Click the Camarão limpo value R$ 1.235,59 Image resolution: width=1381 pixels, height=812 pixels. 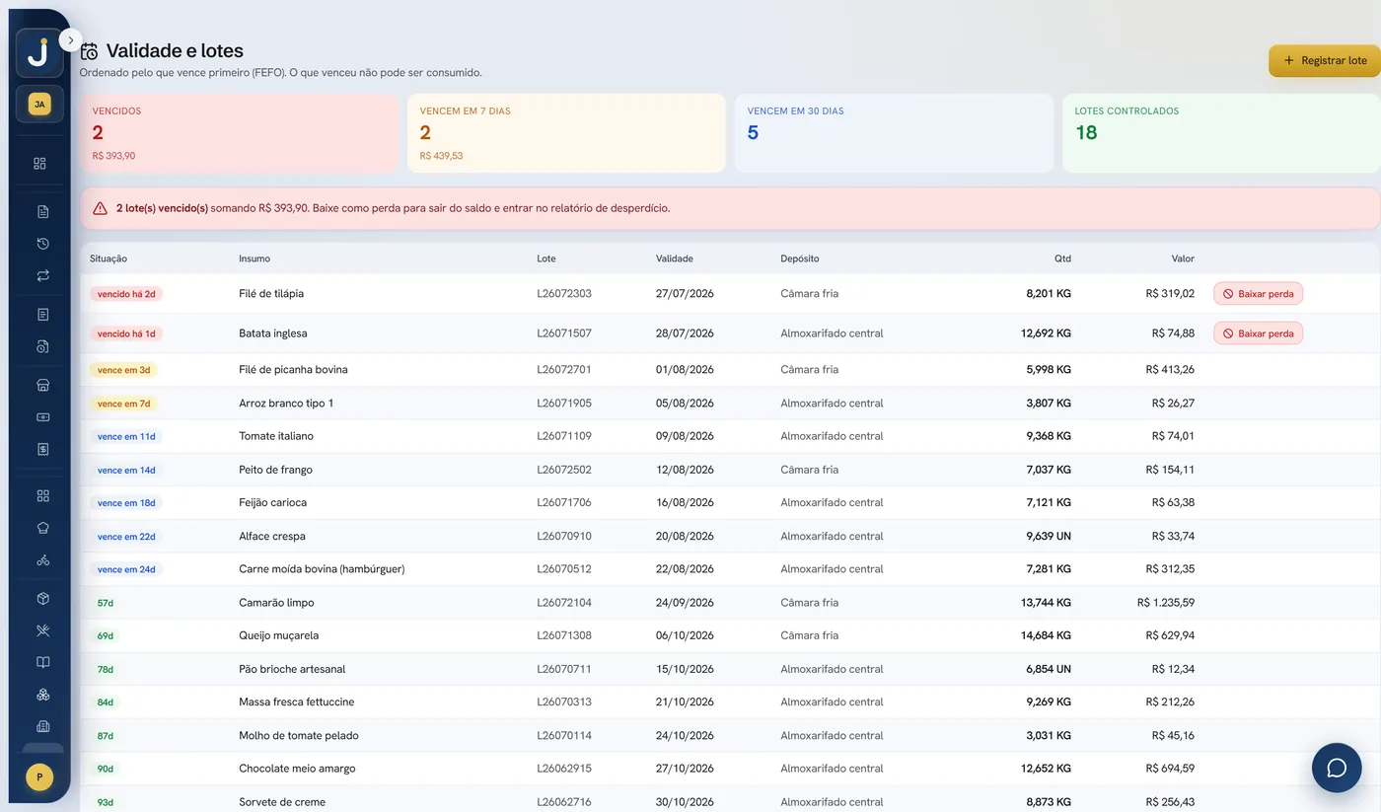point(1166,603)
